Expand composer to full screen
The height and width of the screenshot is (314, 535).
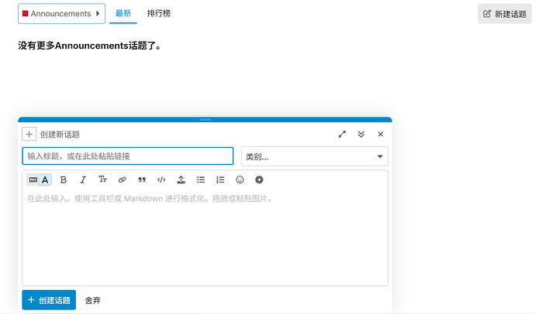pos(342,135)
